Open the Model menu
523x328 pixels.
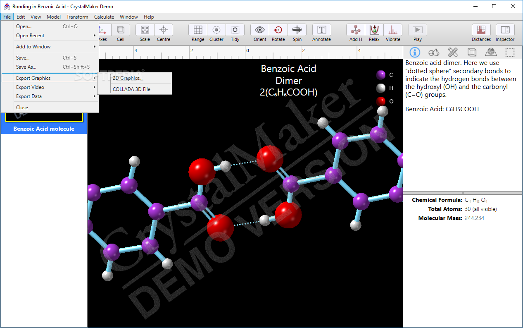[54, 17]
